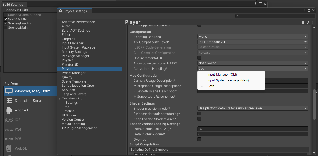Select Package Manager settings category
The width and height of the screenshot is (318, 156).
[76, 56]
